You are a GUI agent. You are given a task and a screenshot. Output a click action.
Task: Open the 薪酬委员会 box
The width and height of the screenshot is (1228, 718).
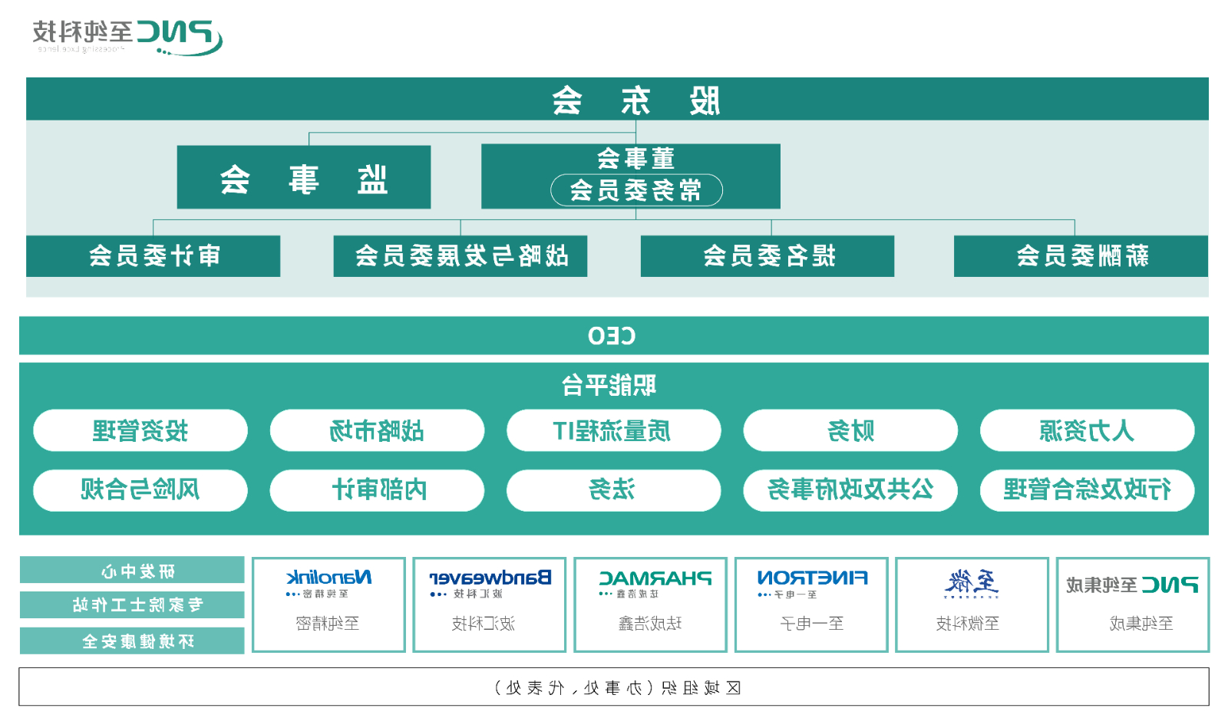coord(1081,255)
